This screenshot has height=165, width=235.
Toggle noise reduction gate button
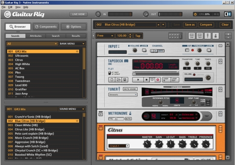click(x=187, y=50)
